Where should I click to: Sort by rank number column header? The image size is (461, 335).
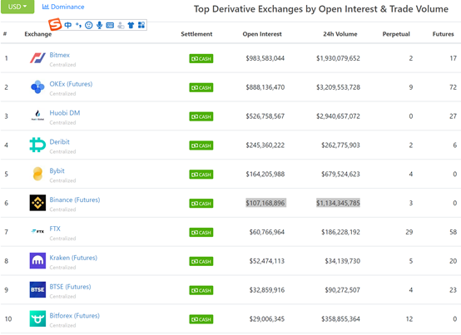[x=5, y=34]
